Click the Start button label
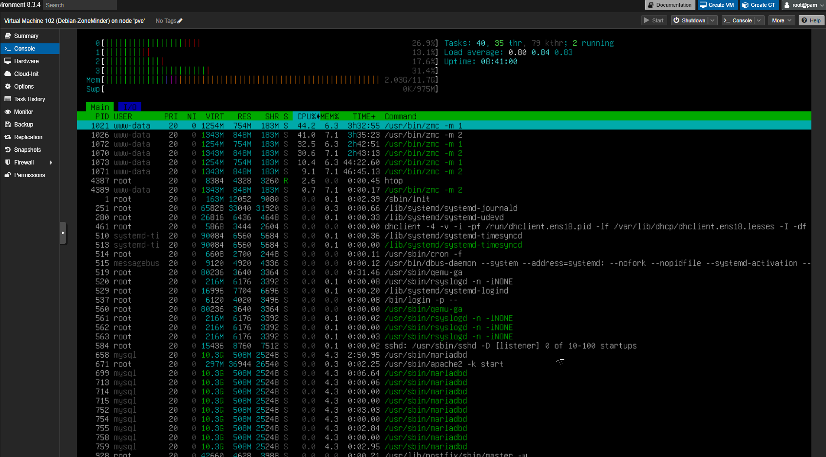Screen dimensions: 826x457 pos(658,20)
